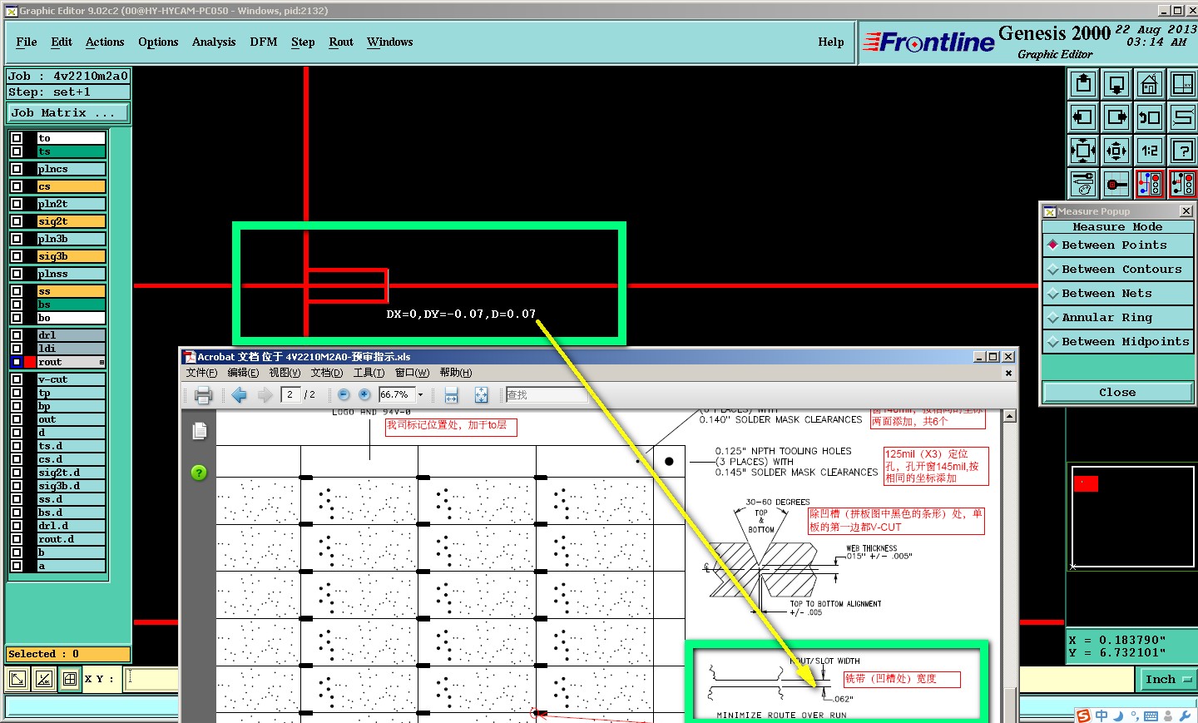Click the green help circle in Acrobat sidebar
The height and width of the screenshot is (723, 1198).
[x=199, y=473]
